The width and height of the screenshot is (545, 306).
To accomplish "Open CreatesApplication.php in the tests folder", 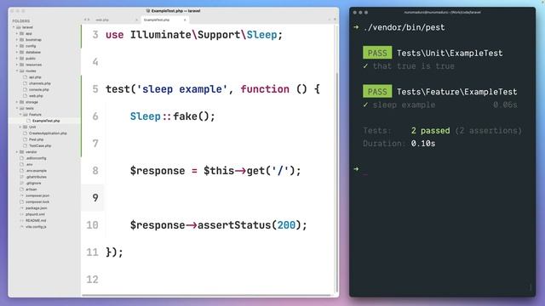I will coord(48,133).
